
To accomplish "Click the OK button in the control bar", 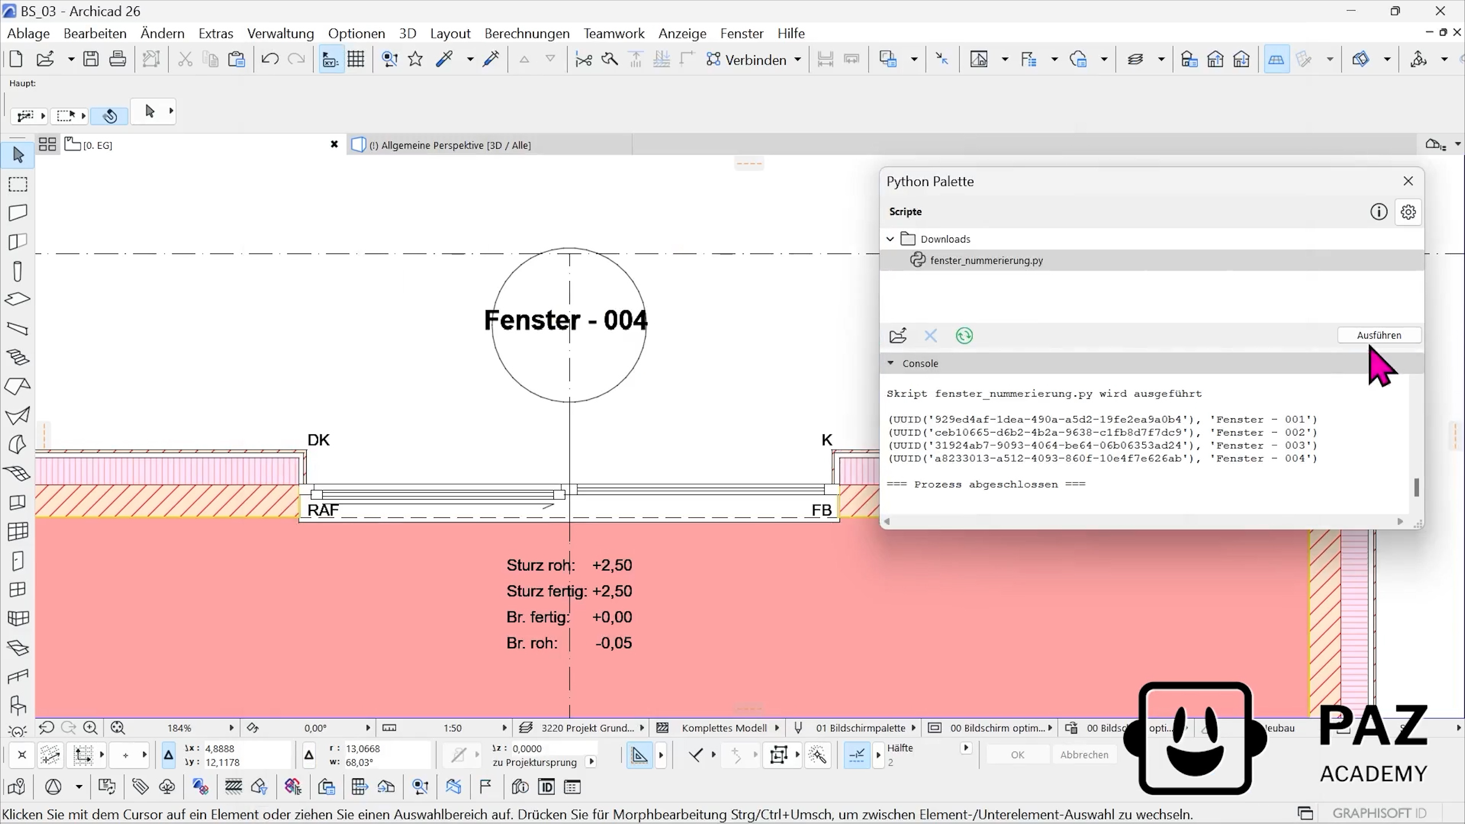I will click(1017, 755).
